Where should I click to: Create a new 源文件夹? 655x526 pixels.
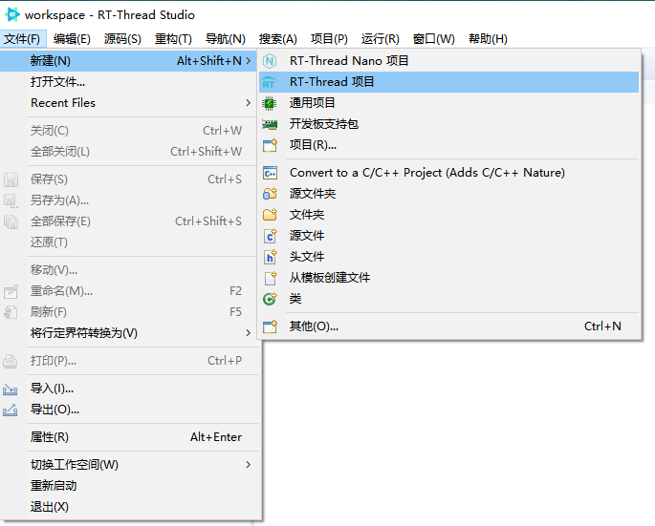pos(448,194)
